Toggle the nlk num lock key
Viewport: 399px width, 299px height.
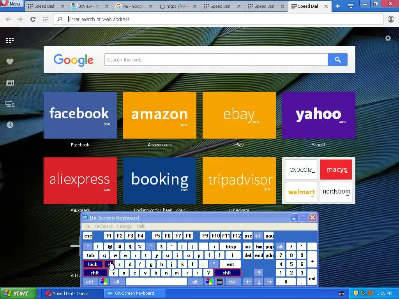280,246
